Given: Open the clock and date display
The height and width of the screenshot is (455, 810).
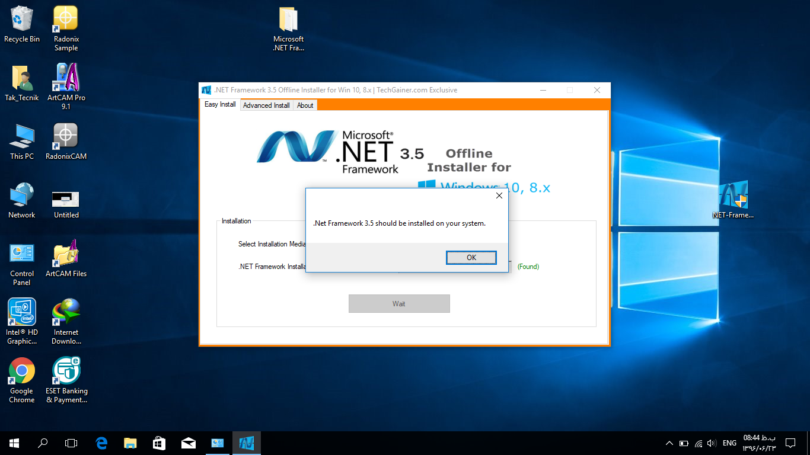Looking at the screenshot, I should click(759, 443).
